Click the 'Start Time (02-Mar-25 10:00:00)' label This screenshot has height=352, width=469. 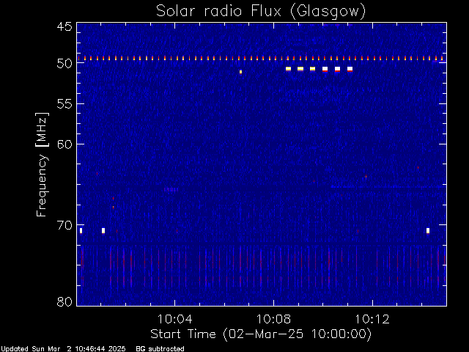point(261,334)
